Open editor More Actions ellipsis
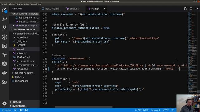This screenshot has width=200, height=112. 197,9
